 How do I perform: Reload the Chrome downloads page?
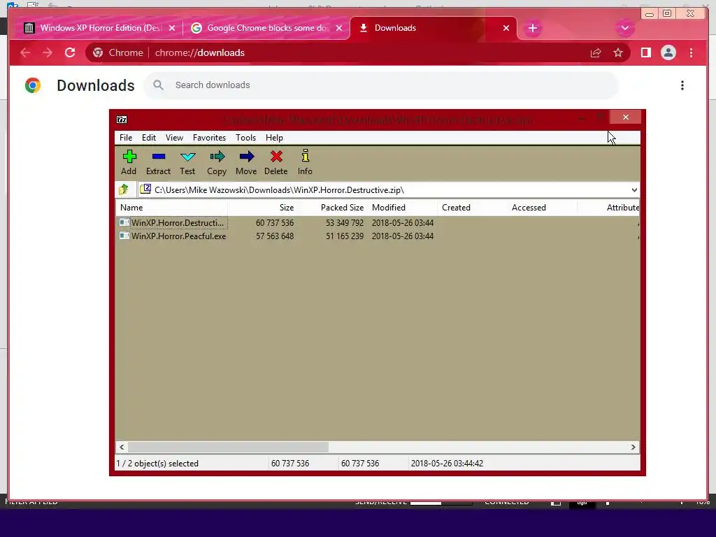tap(70, 53)
